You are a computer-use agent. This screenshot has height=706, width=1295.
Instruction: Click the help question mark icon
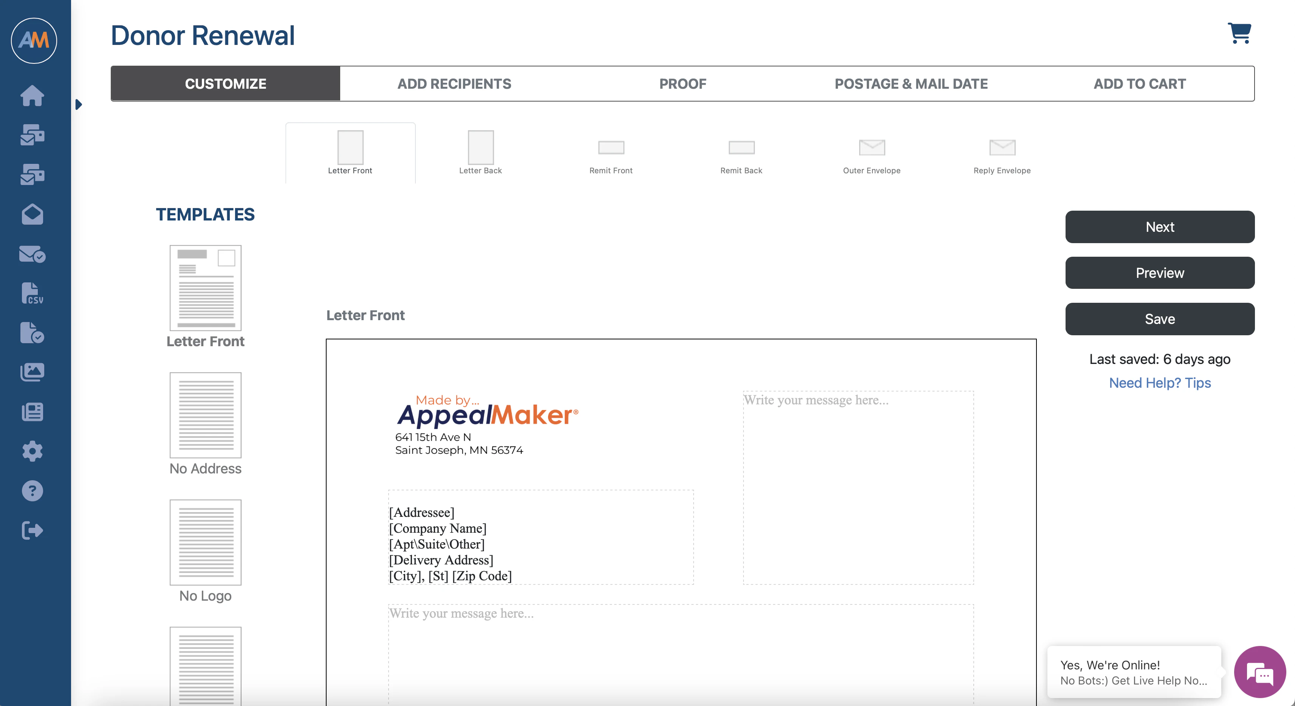(x=33, y=490)
